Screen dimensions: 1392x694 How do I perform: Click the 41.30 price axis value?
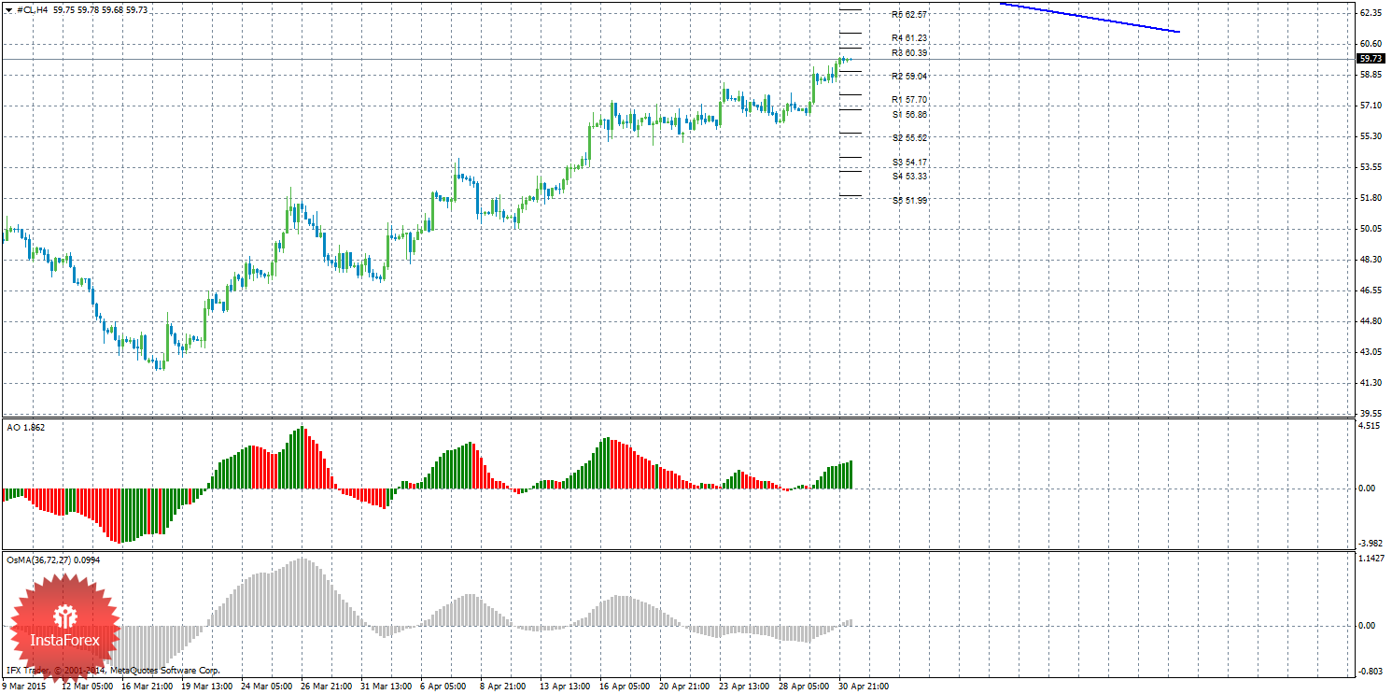[x=1371, y=383]
